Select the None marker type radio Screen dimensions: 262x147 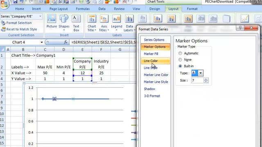pos(180,60)
